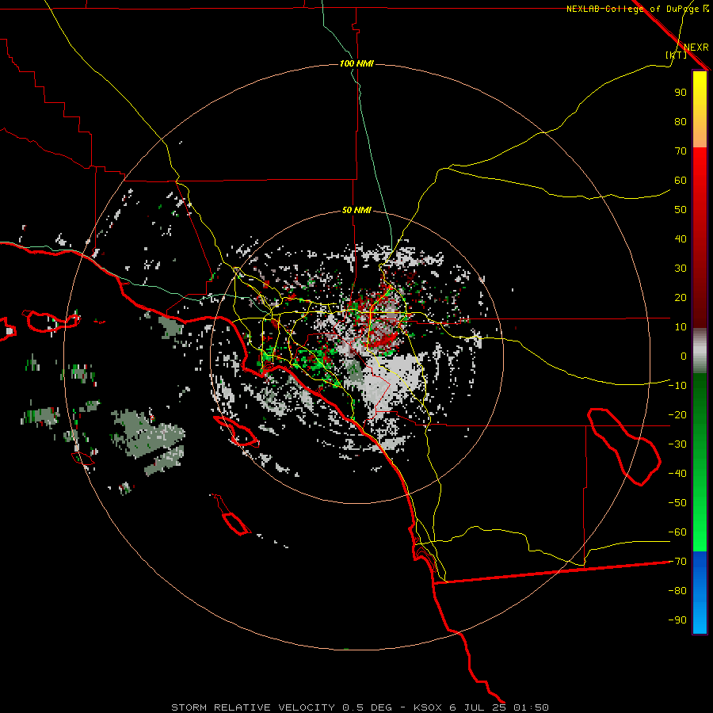Select the -60 label on the velocity scale
This screenshot has height=713, width=713.
click(x=677, y=532)
